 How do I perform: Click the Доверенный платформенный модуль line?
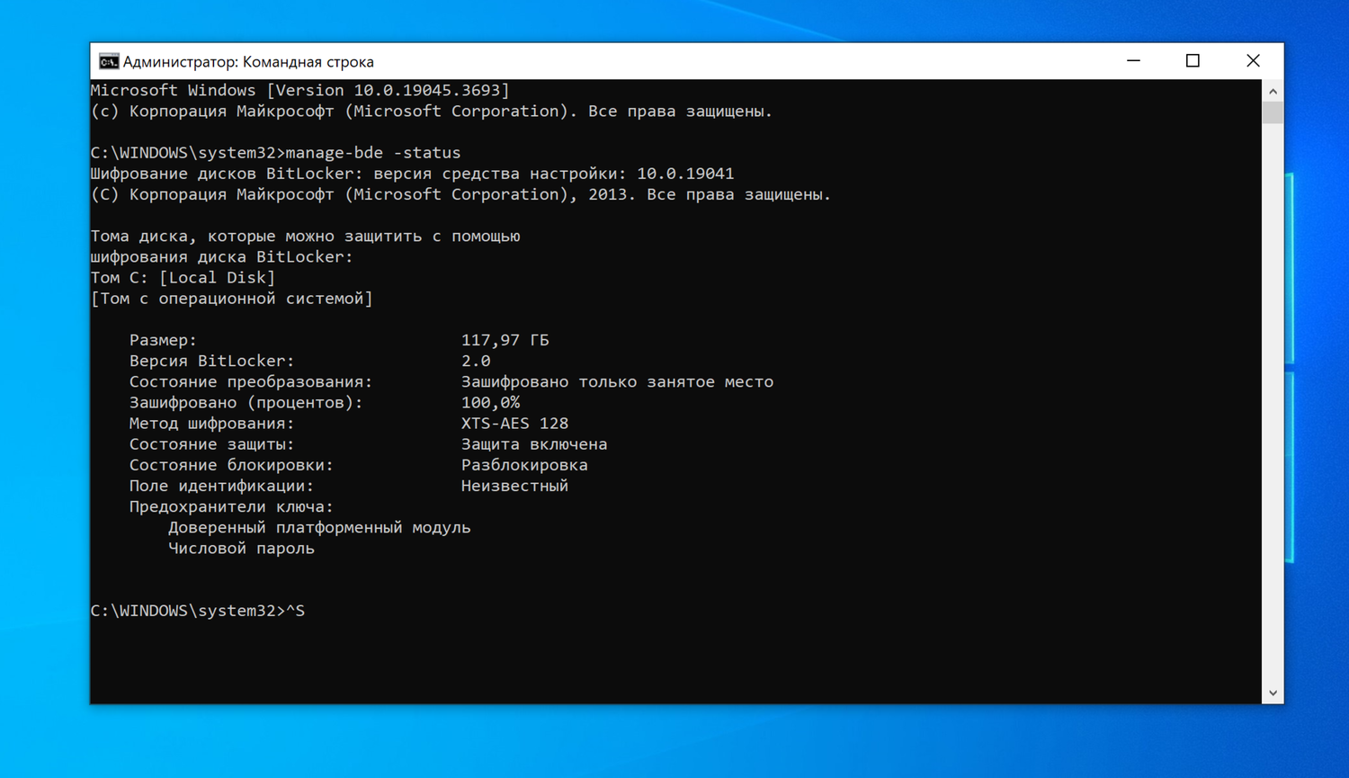point(319,527)
